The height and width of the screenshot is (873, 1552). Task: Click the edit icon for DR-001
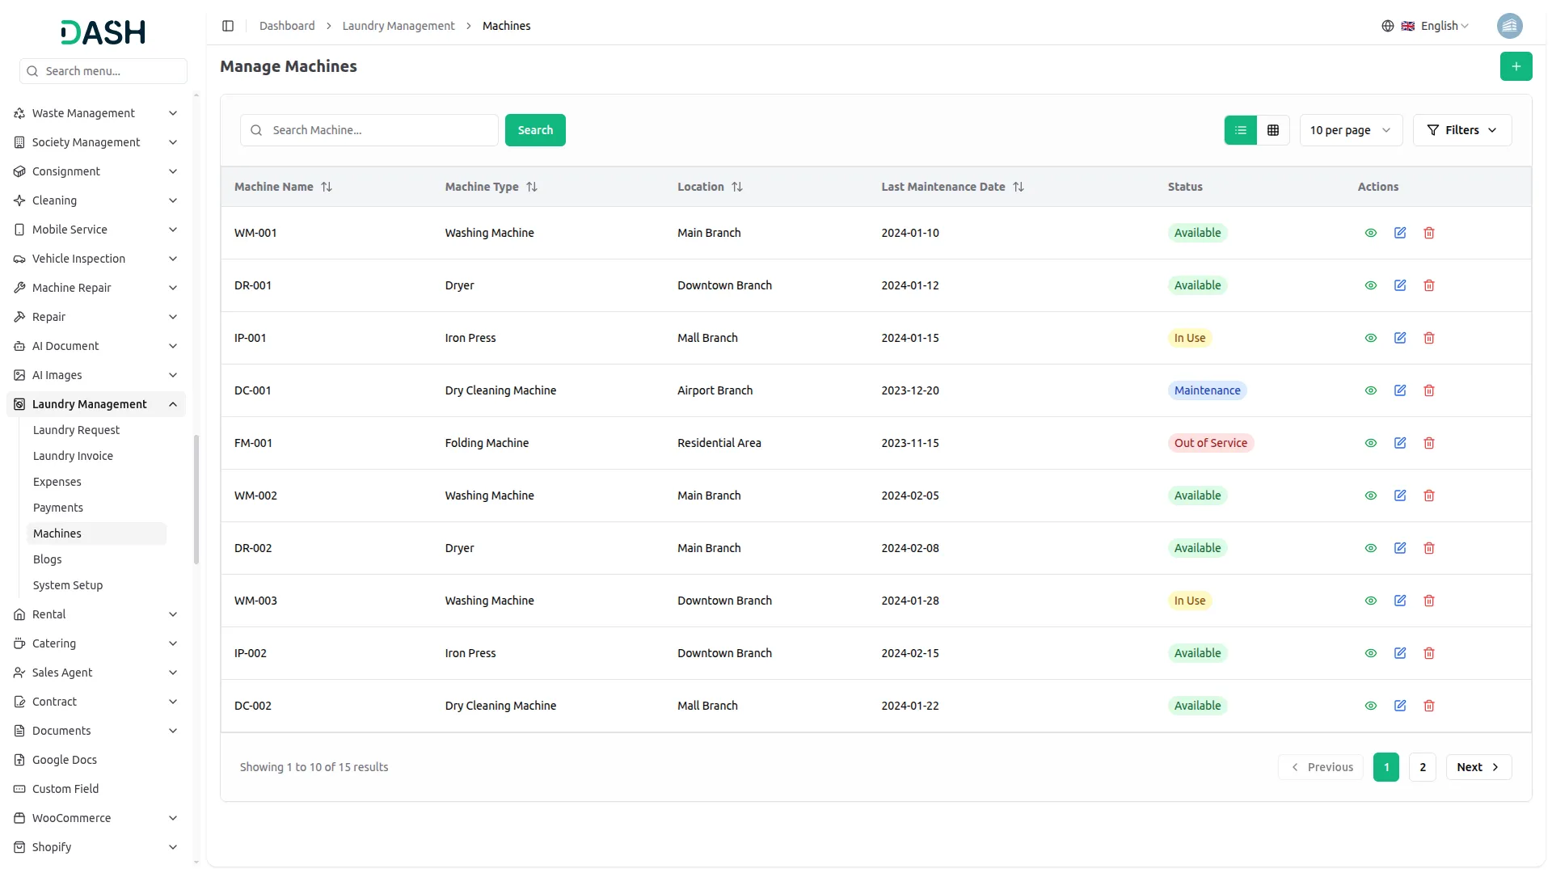[1400, 285]
